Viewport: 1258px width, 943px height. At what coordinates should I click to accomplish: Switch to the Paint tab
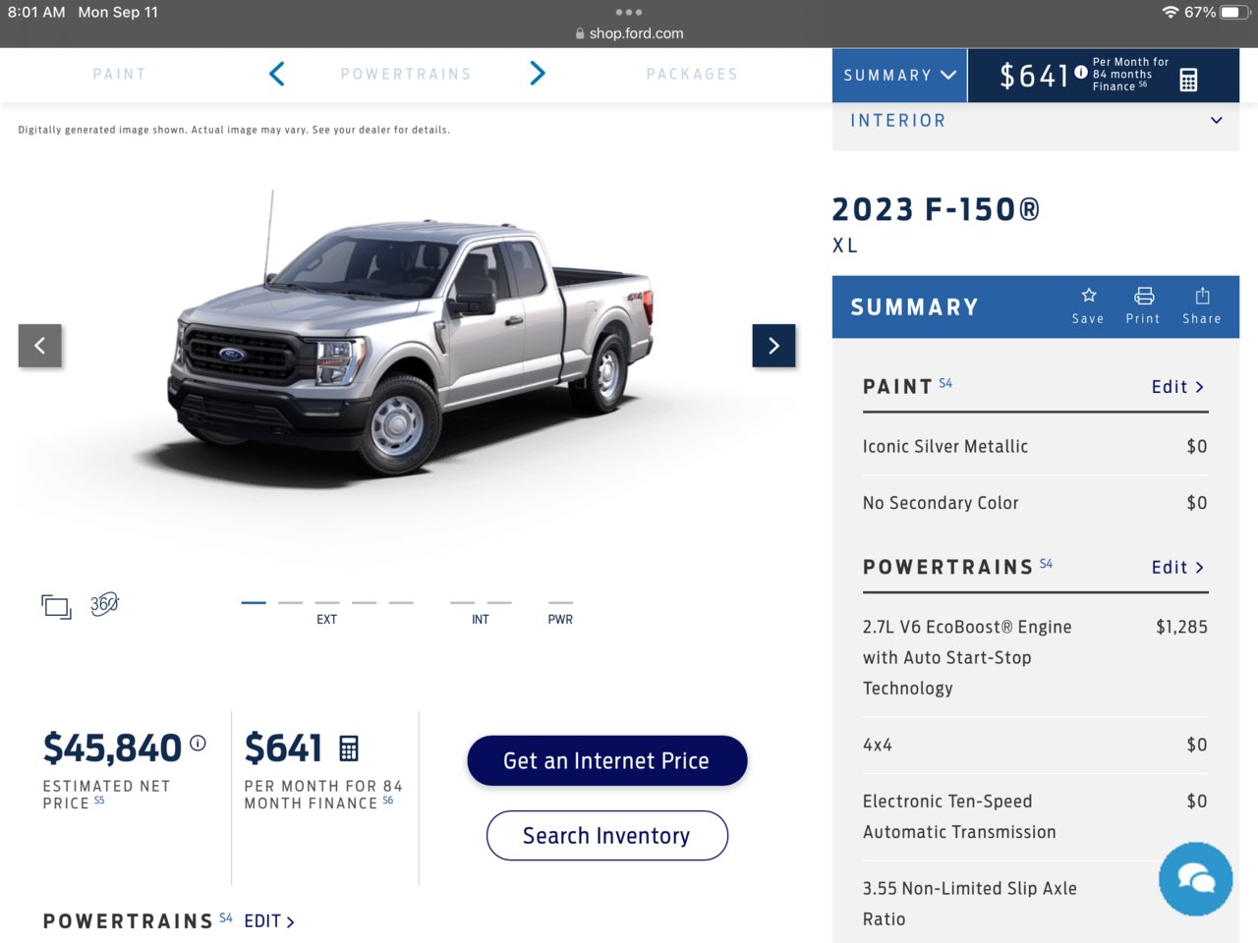119,75
